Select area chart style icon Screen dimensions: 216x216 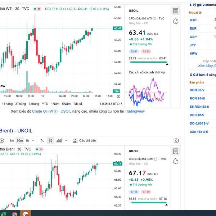(59, 141)
